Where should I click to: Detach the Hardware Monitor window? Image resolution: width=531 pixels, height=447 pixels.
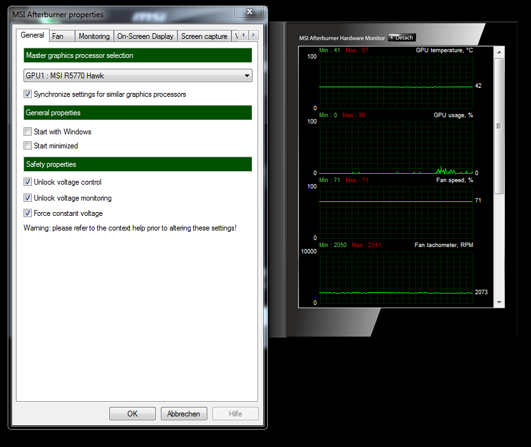(402, 38)
